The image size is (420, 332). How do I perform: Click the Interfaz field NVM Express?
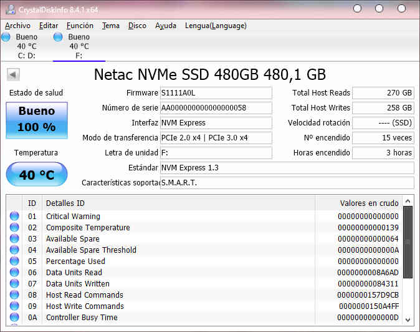tap(216, 123)
